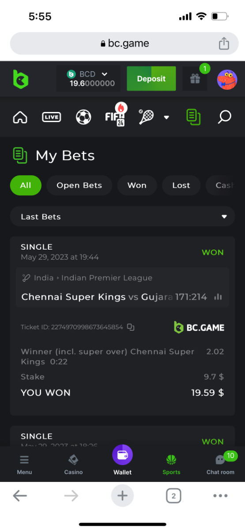The image size is (245, 531).
Task: Copy the Ticket ID with copy icon
Action: 131,327
